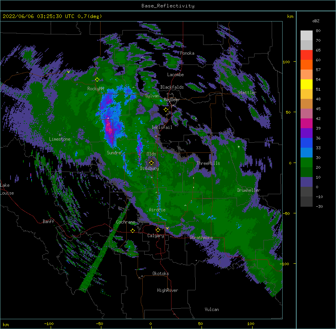Click the Limestone label

point(60,139)
